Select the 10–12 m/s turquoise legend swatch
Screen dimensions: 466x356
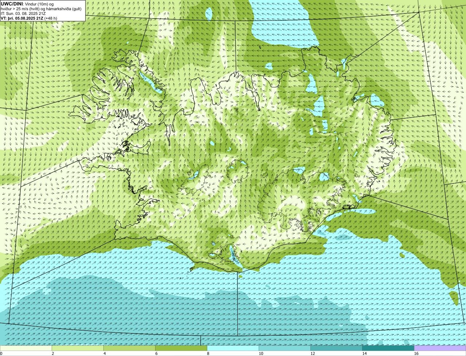click(285, 348)
